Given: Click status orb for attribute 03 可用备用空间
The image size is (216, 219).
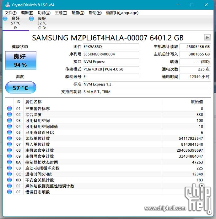Looking at the screenshot, I should 9,120.
